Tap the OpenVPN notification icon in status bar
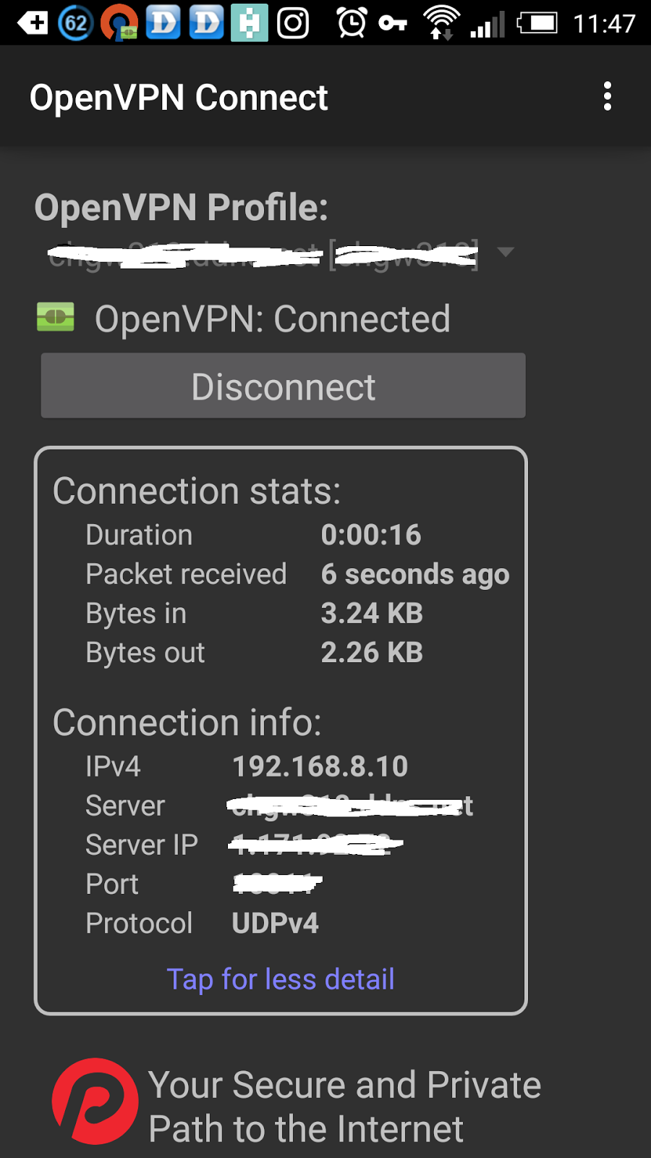The width and height of the screenshot is (651, 1158). [119, 22]
